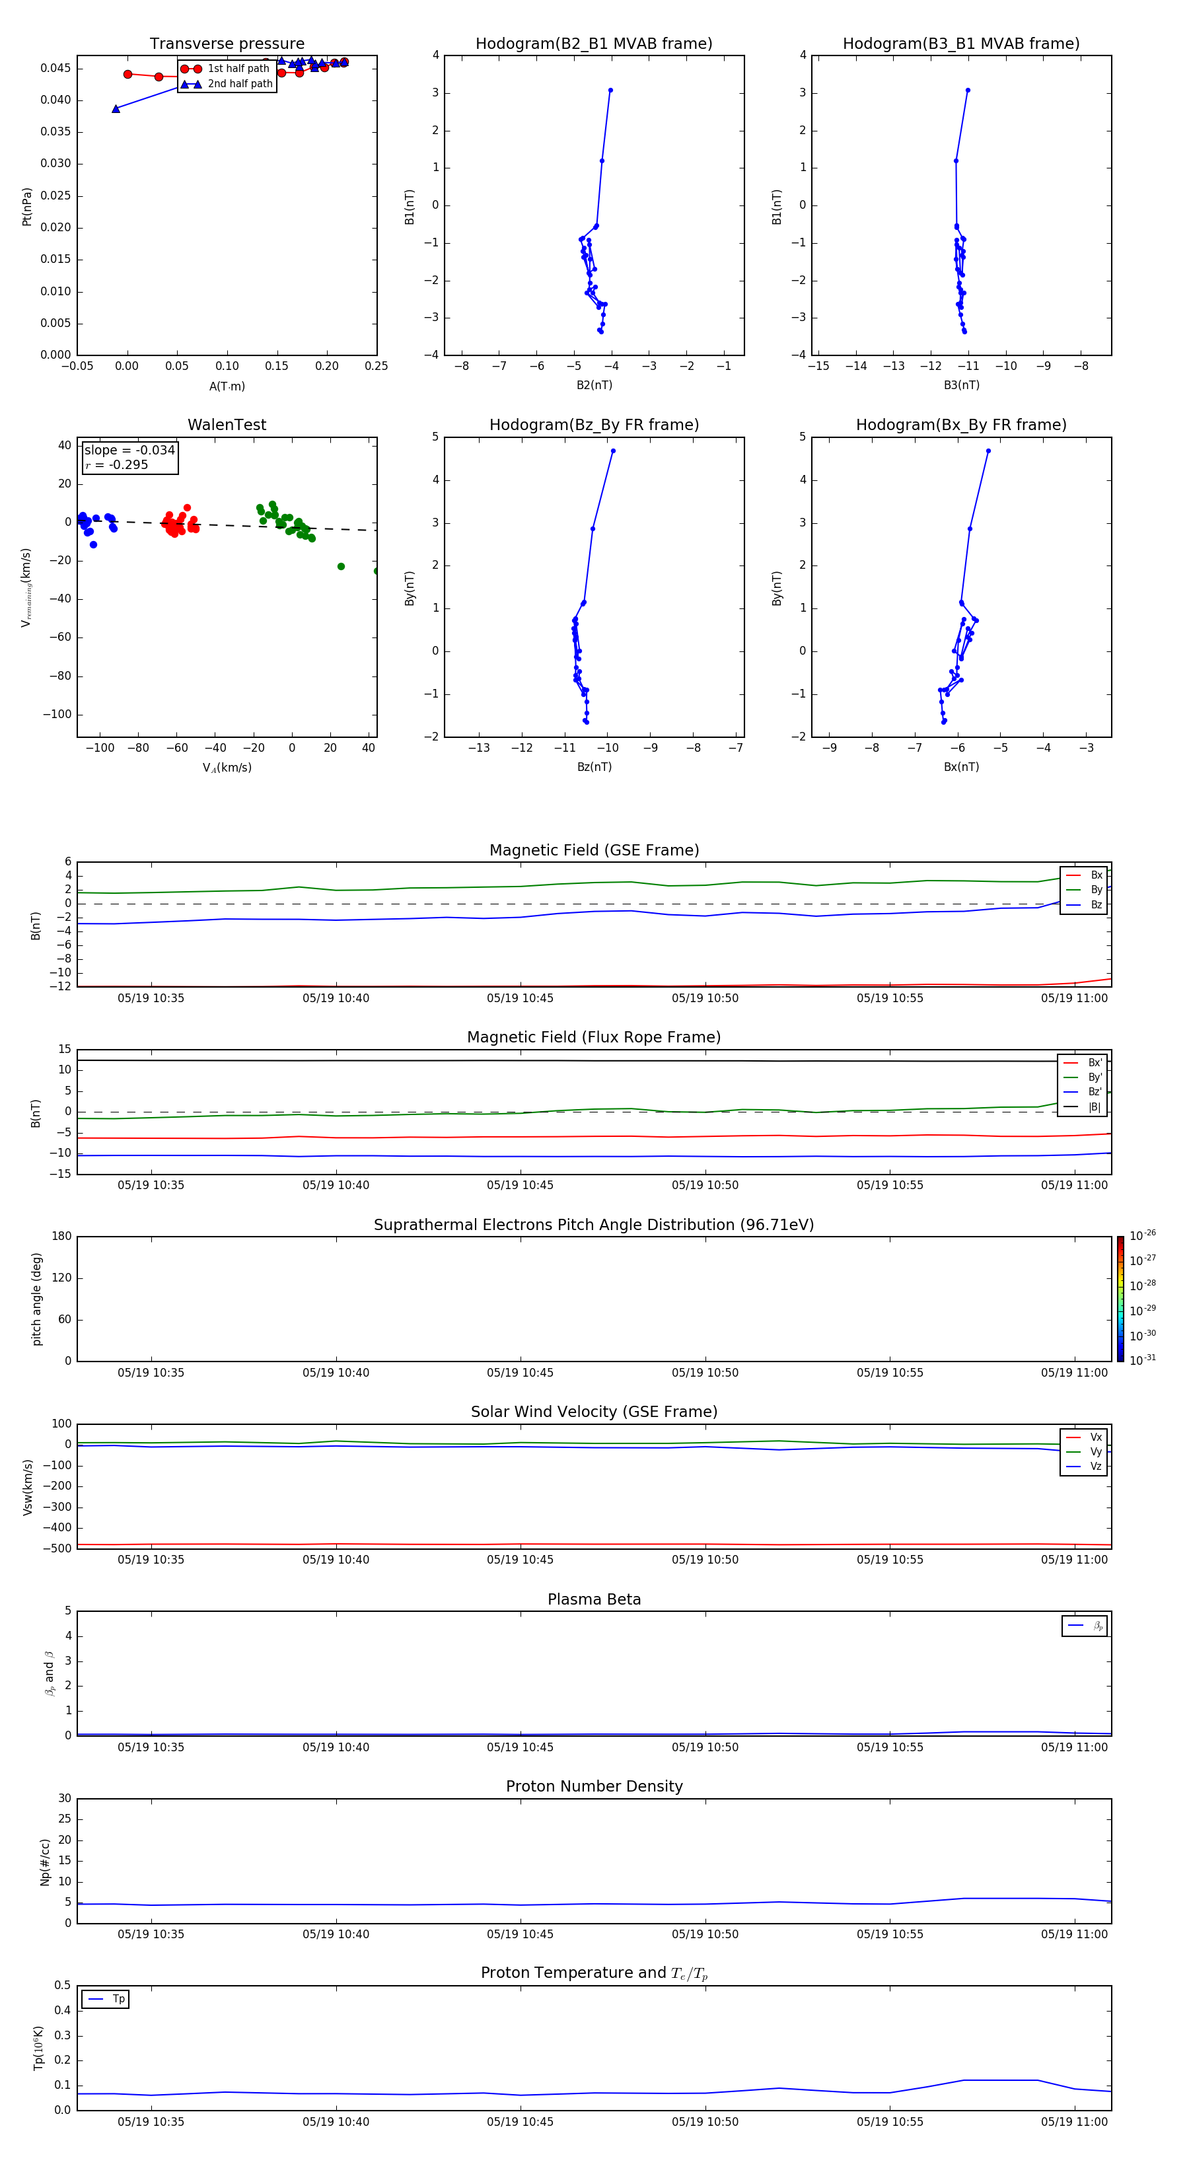The image size is (1189, 2180).
Task: Click "Vy" in the solar wind legend
Action: (x=1085, y=1451)
